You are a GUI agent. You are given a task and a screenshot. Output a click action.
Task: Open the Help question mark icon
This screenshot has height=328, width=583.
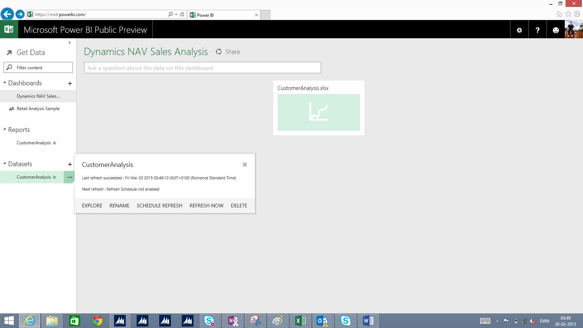pyautogui.click(x=537, y=30)
